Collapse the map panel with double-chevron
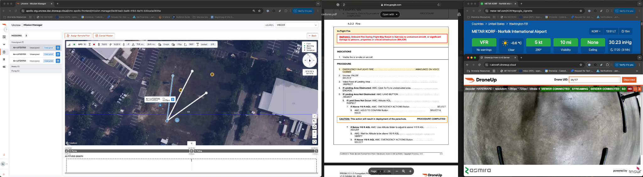Viewport: 643px width, 177px height. pyautogui.click(x=192, y=143)
